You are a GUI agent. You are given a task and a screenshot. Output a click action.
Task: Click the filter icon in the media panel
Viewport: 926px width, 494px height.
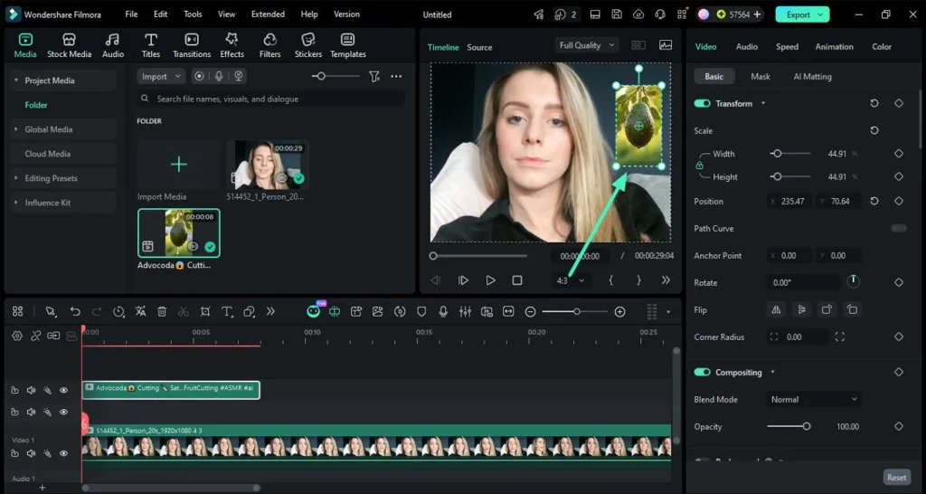coord(373,76)
